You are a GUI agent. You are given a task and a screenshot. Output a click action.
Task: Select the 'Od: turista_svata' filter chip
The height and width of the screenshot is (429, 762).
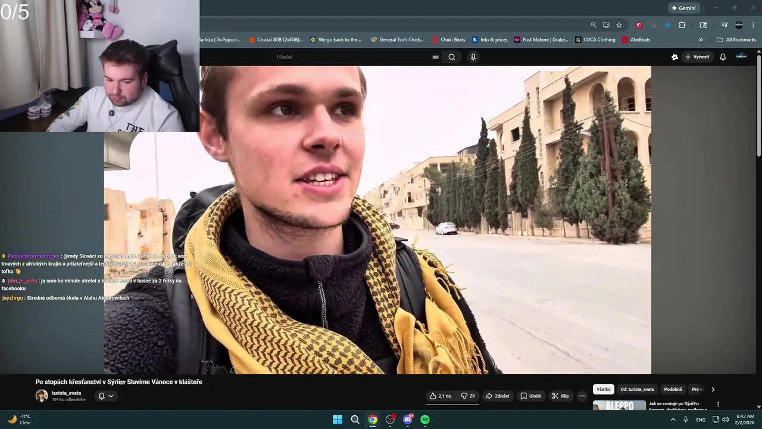coord(637,389)
